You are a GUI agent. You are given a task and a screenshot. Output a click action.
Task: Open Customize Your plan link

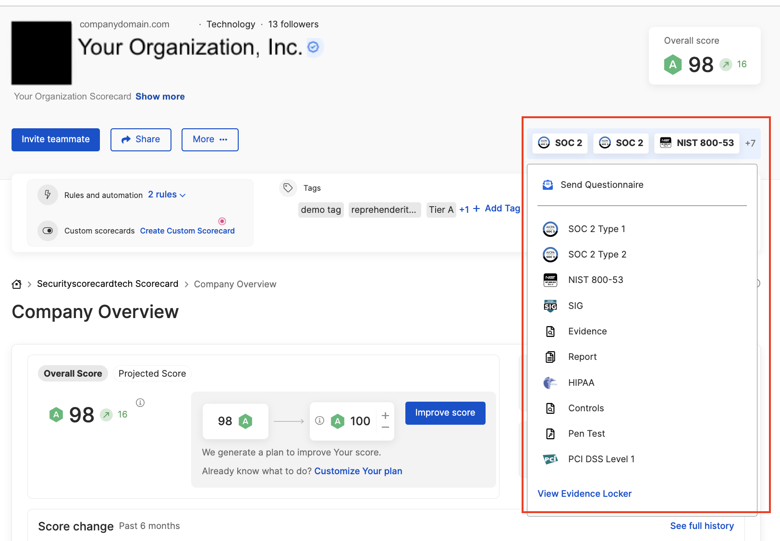358,471
